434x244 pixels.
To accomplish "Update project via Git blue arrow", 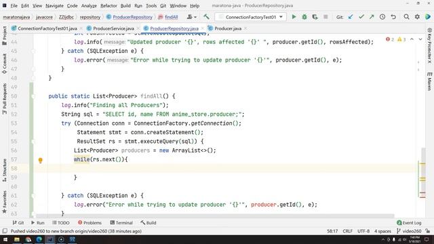I will [351, 17].
